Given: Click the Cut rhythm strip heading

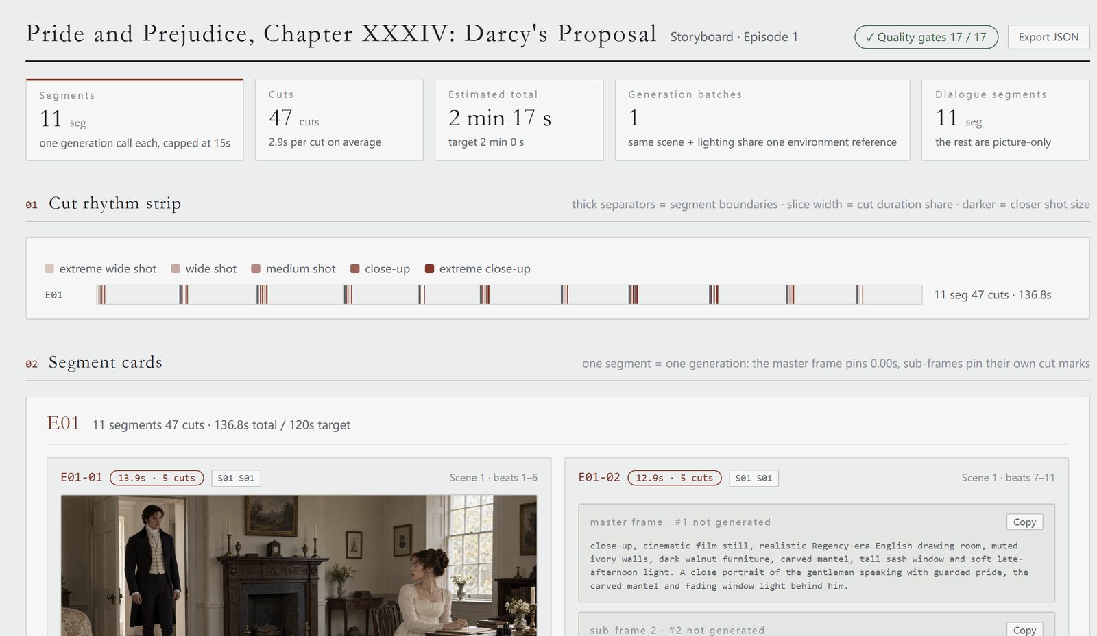Looking at the screenshot, I should [114, 203].
